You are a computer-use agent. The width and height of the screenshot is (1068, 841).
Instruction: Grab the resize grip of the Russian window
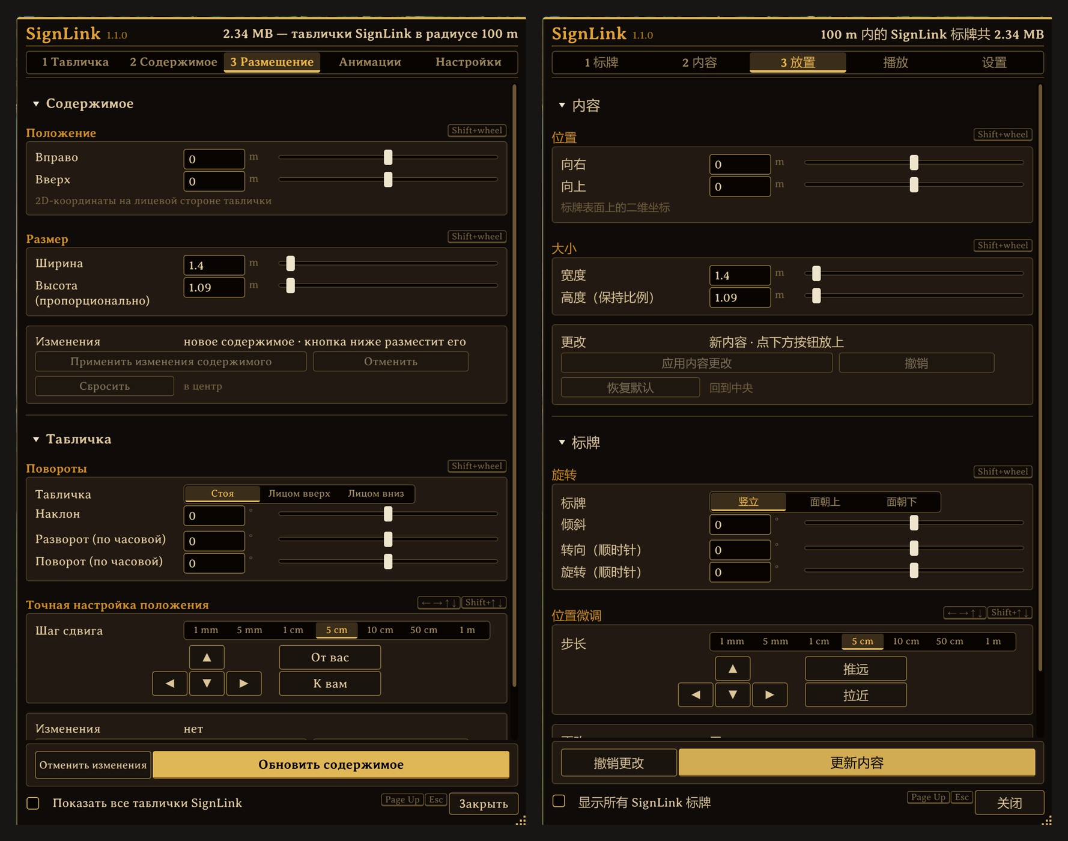[521, 820]
